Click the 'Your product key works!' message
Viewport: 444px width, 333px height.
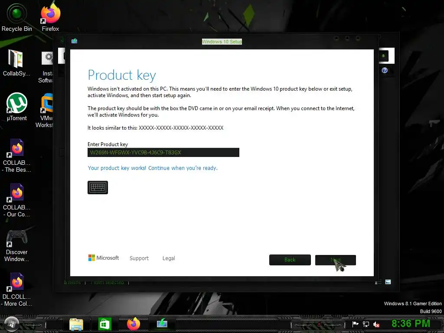153,168
